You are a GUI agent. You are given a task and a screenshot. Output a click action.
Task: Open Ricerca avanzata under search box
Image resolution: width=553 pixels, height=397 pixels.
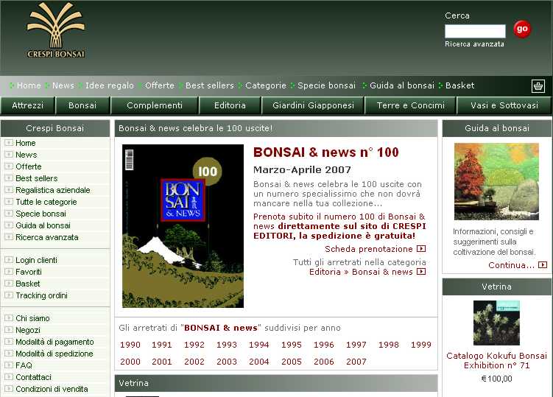474,44
